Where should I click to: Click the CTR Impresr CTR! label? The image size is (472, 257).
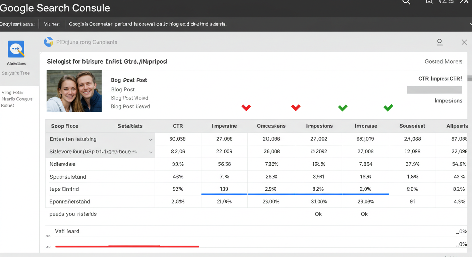click(440, 79)
